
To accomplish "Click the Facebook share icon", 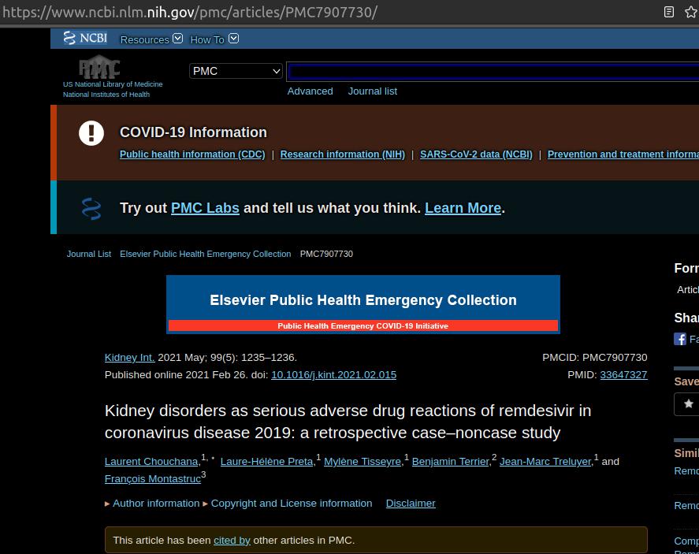I will coord(680,339).
